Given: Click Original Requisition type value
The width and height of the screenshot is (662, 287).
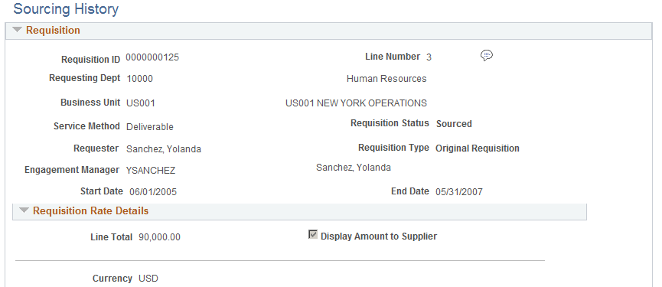Looking at the screenshot, I should coord(478,148).
